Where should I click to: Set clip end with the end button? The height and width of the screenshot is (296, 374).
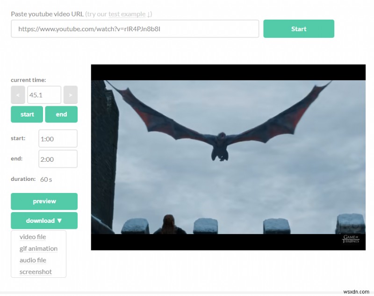[x=61, y=114]
